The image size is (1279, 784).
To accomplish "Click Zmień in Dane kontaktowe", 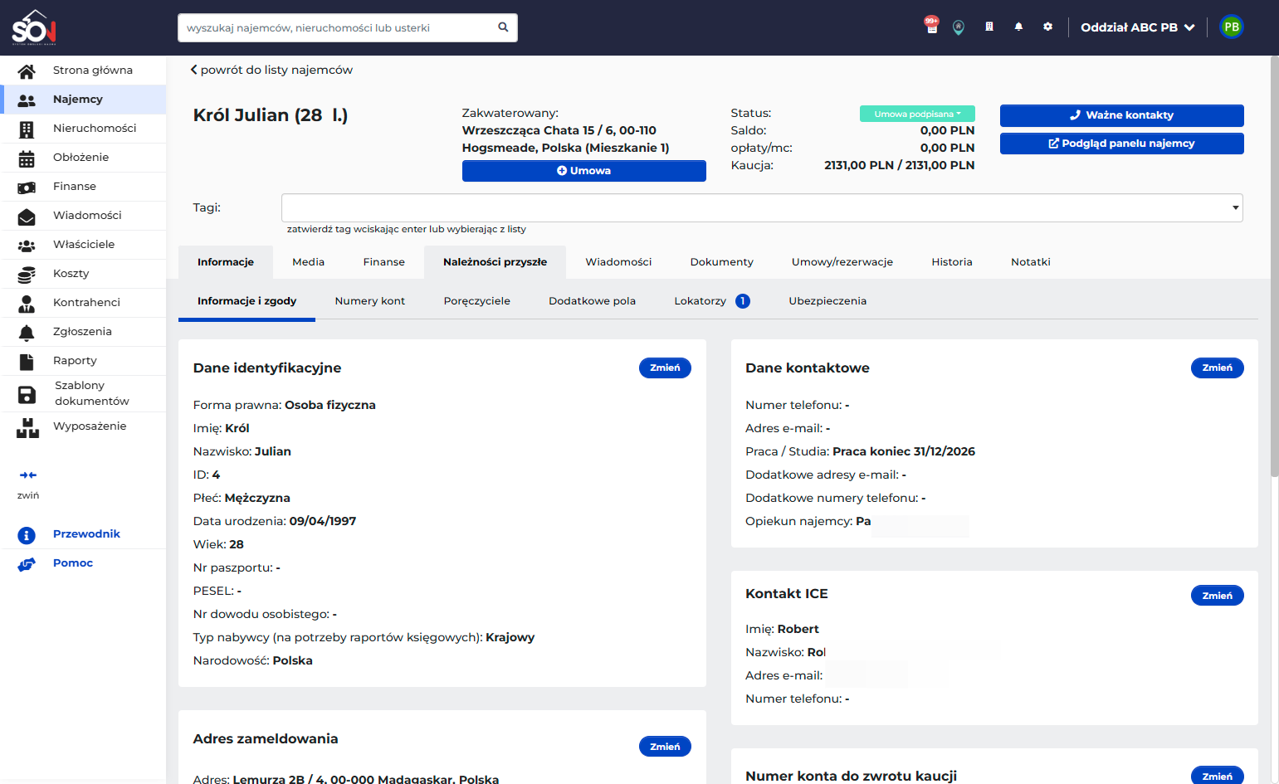I will [1218, 368].
